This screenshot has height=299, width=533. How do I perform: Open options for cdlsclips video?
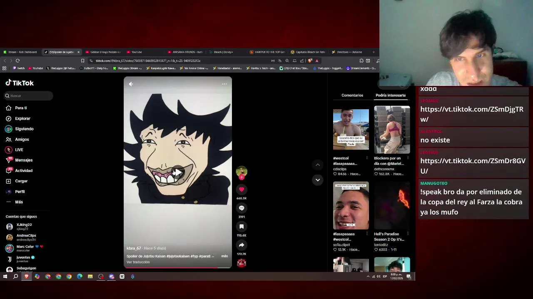[x=367, y=158]
